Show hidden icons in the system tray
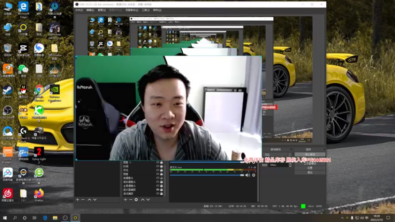This screenshot has height=222, width=395. 342,218
